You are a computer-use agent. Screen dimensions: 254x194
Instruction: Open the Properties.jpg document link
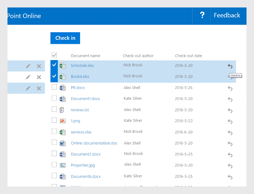pyautogui.click(x=83, y=165)
